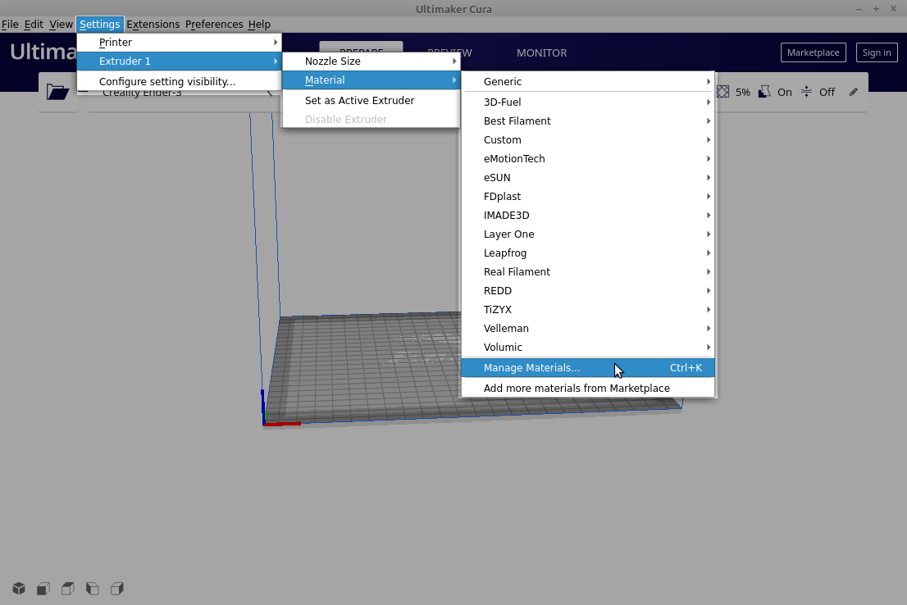Open the Help menu
The width and height of the screenshot is (907, 605).
(259, 25)
